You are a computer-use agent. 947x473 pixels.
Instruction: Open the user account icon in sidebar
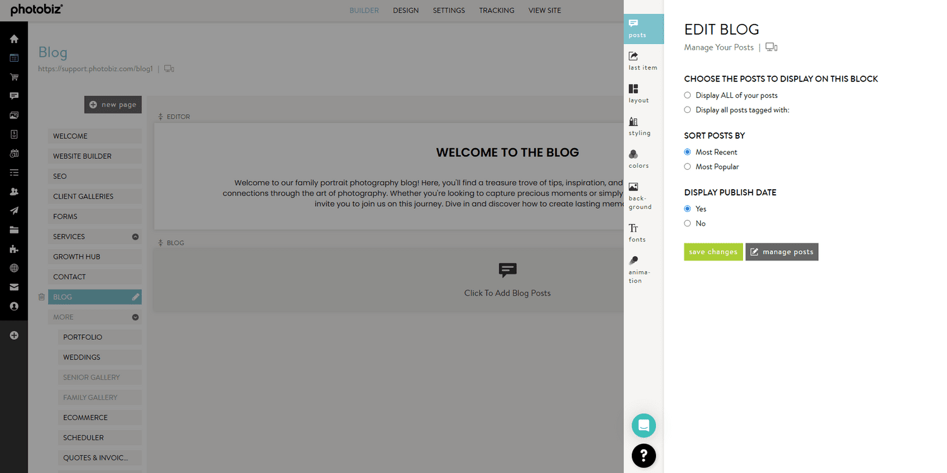14,306
